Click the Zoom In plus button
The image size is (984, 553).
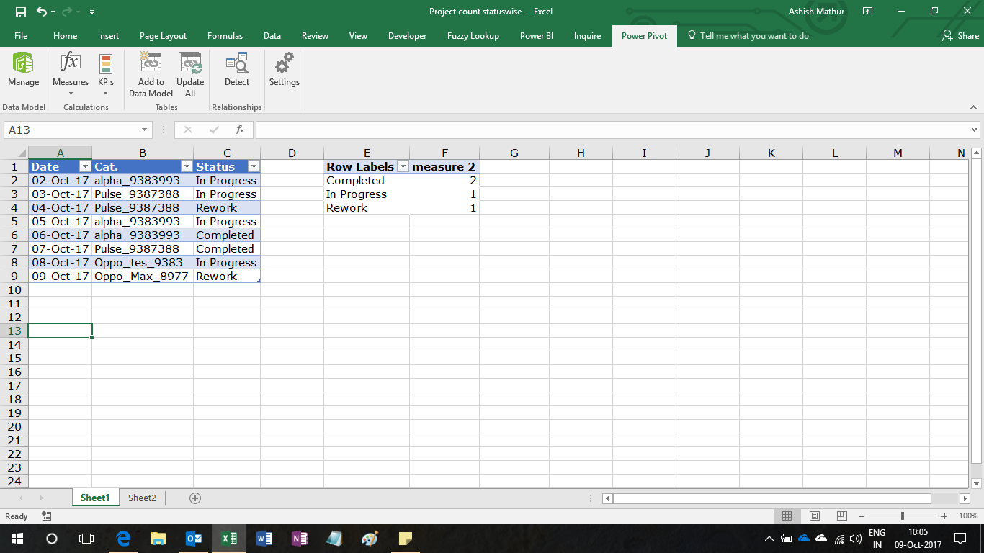944,516
